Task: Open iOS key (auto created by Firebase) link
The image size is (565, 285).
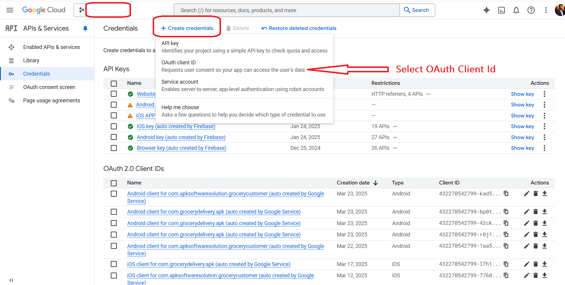Action: 176,126
